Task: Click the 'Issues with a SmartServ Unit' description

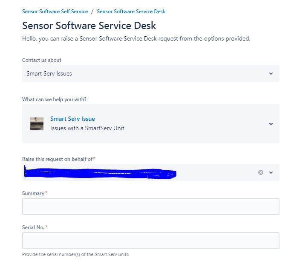Action: (x=87, y=128)
